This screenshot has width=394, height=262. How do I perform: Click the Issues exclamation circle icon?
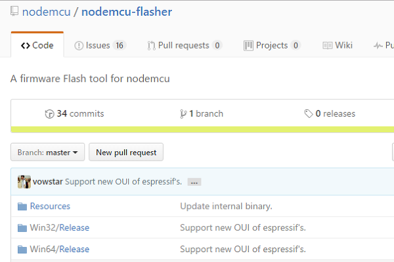(79, 46)
